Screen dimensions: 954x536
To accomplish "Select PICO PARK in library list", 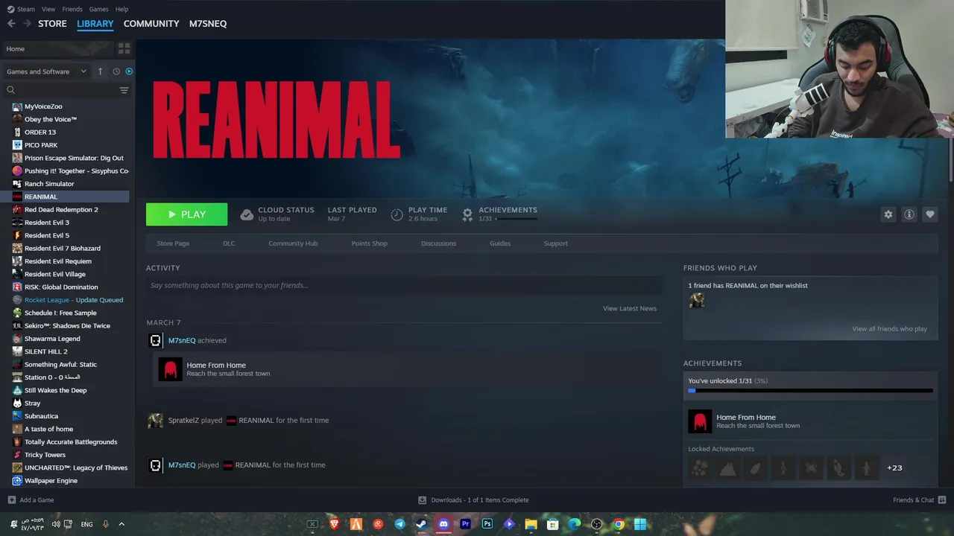I will 41,145.
